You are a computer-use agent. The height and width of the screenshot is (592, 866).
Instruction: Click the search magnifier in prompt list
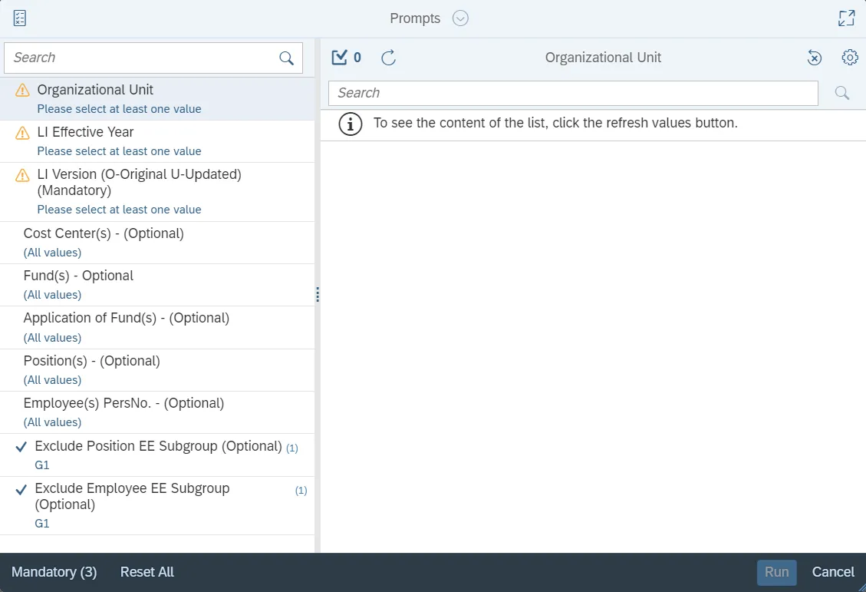click(x=286, y=58)
